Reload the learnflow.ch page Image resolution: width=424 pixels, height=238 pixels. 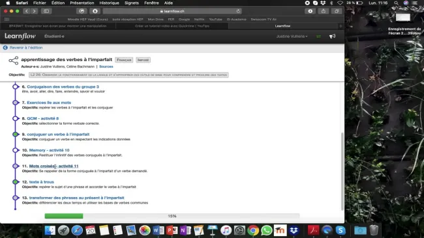pyautogui.click(x=238, y=11)
